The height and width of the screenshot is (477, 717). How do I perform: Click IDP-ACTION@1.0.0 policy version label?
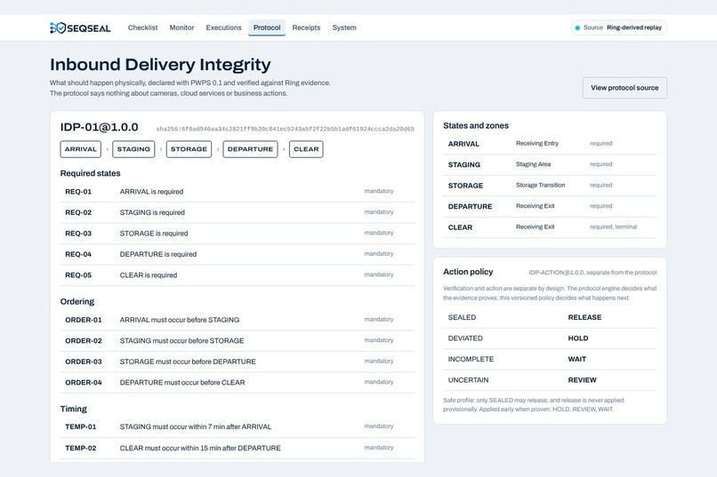(x=556, y=273)
